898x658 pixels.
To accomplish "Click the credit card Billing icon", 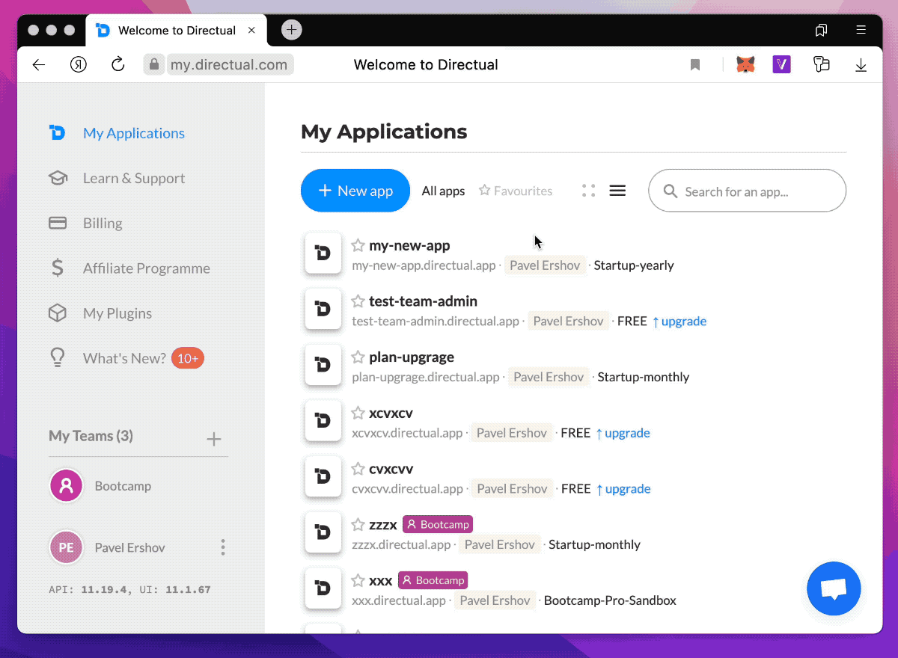I will tap(58, 223).
